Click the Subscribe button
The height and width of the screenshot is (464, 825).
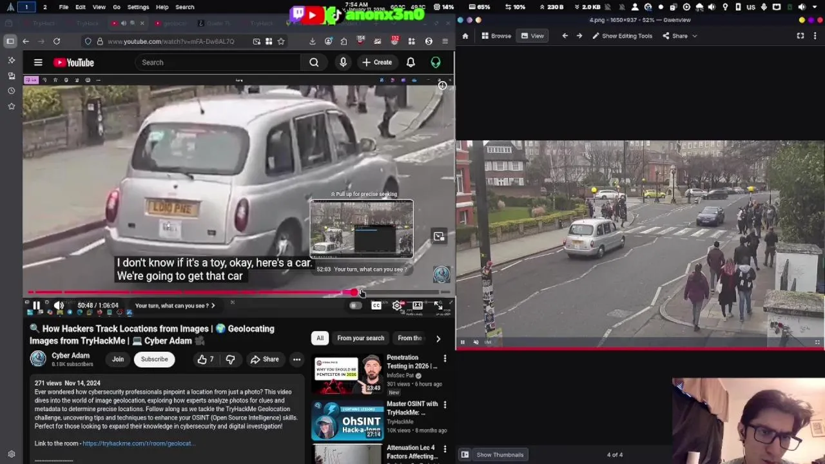point(154,360)
